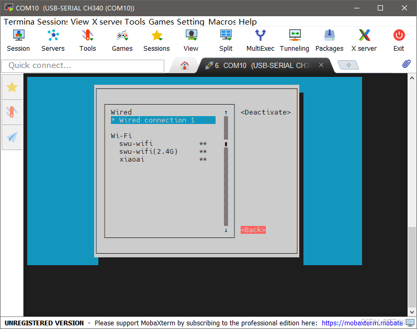
Task: Open the sidebar Macros paper plane icon
Action: tap(12, 137)
